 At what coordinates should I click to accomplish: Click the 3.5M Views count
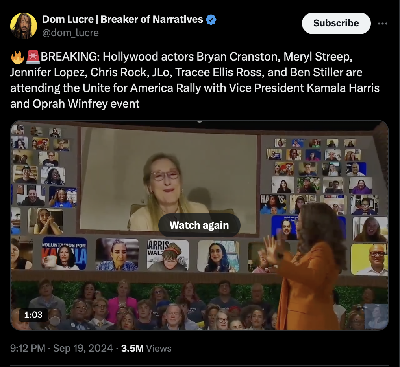point(146,348)
